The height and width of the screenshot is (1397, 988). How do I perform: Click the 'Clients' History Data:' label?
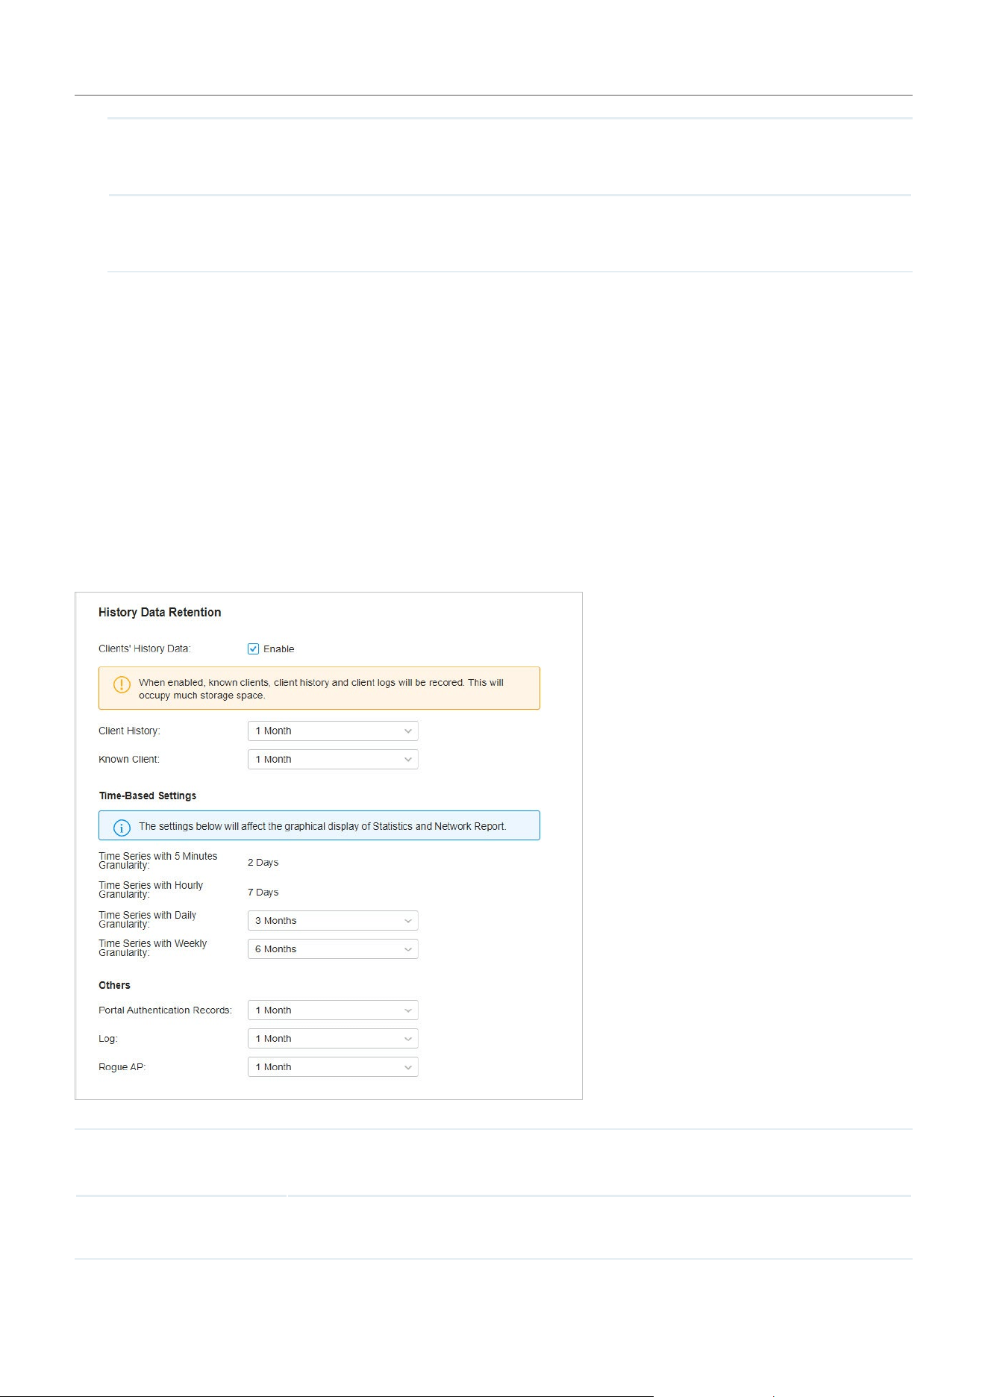tap(145, 649)
